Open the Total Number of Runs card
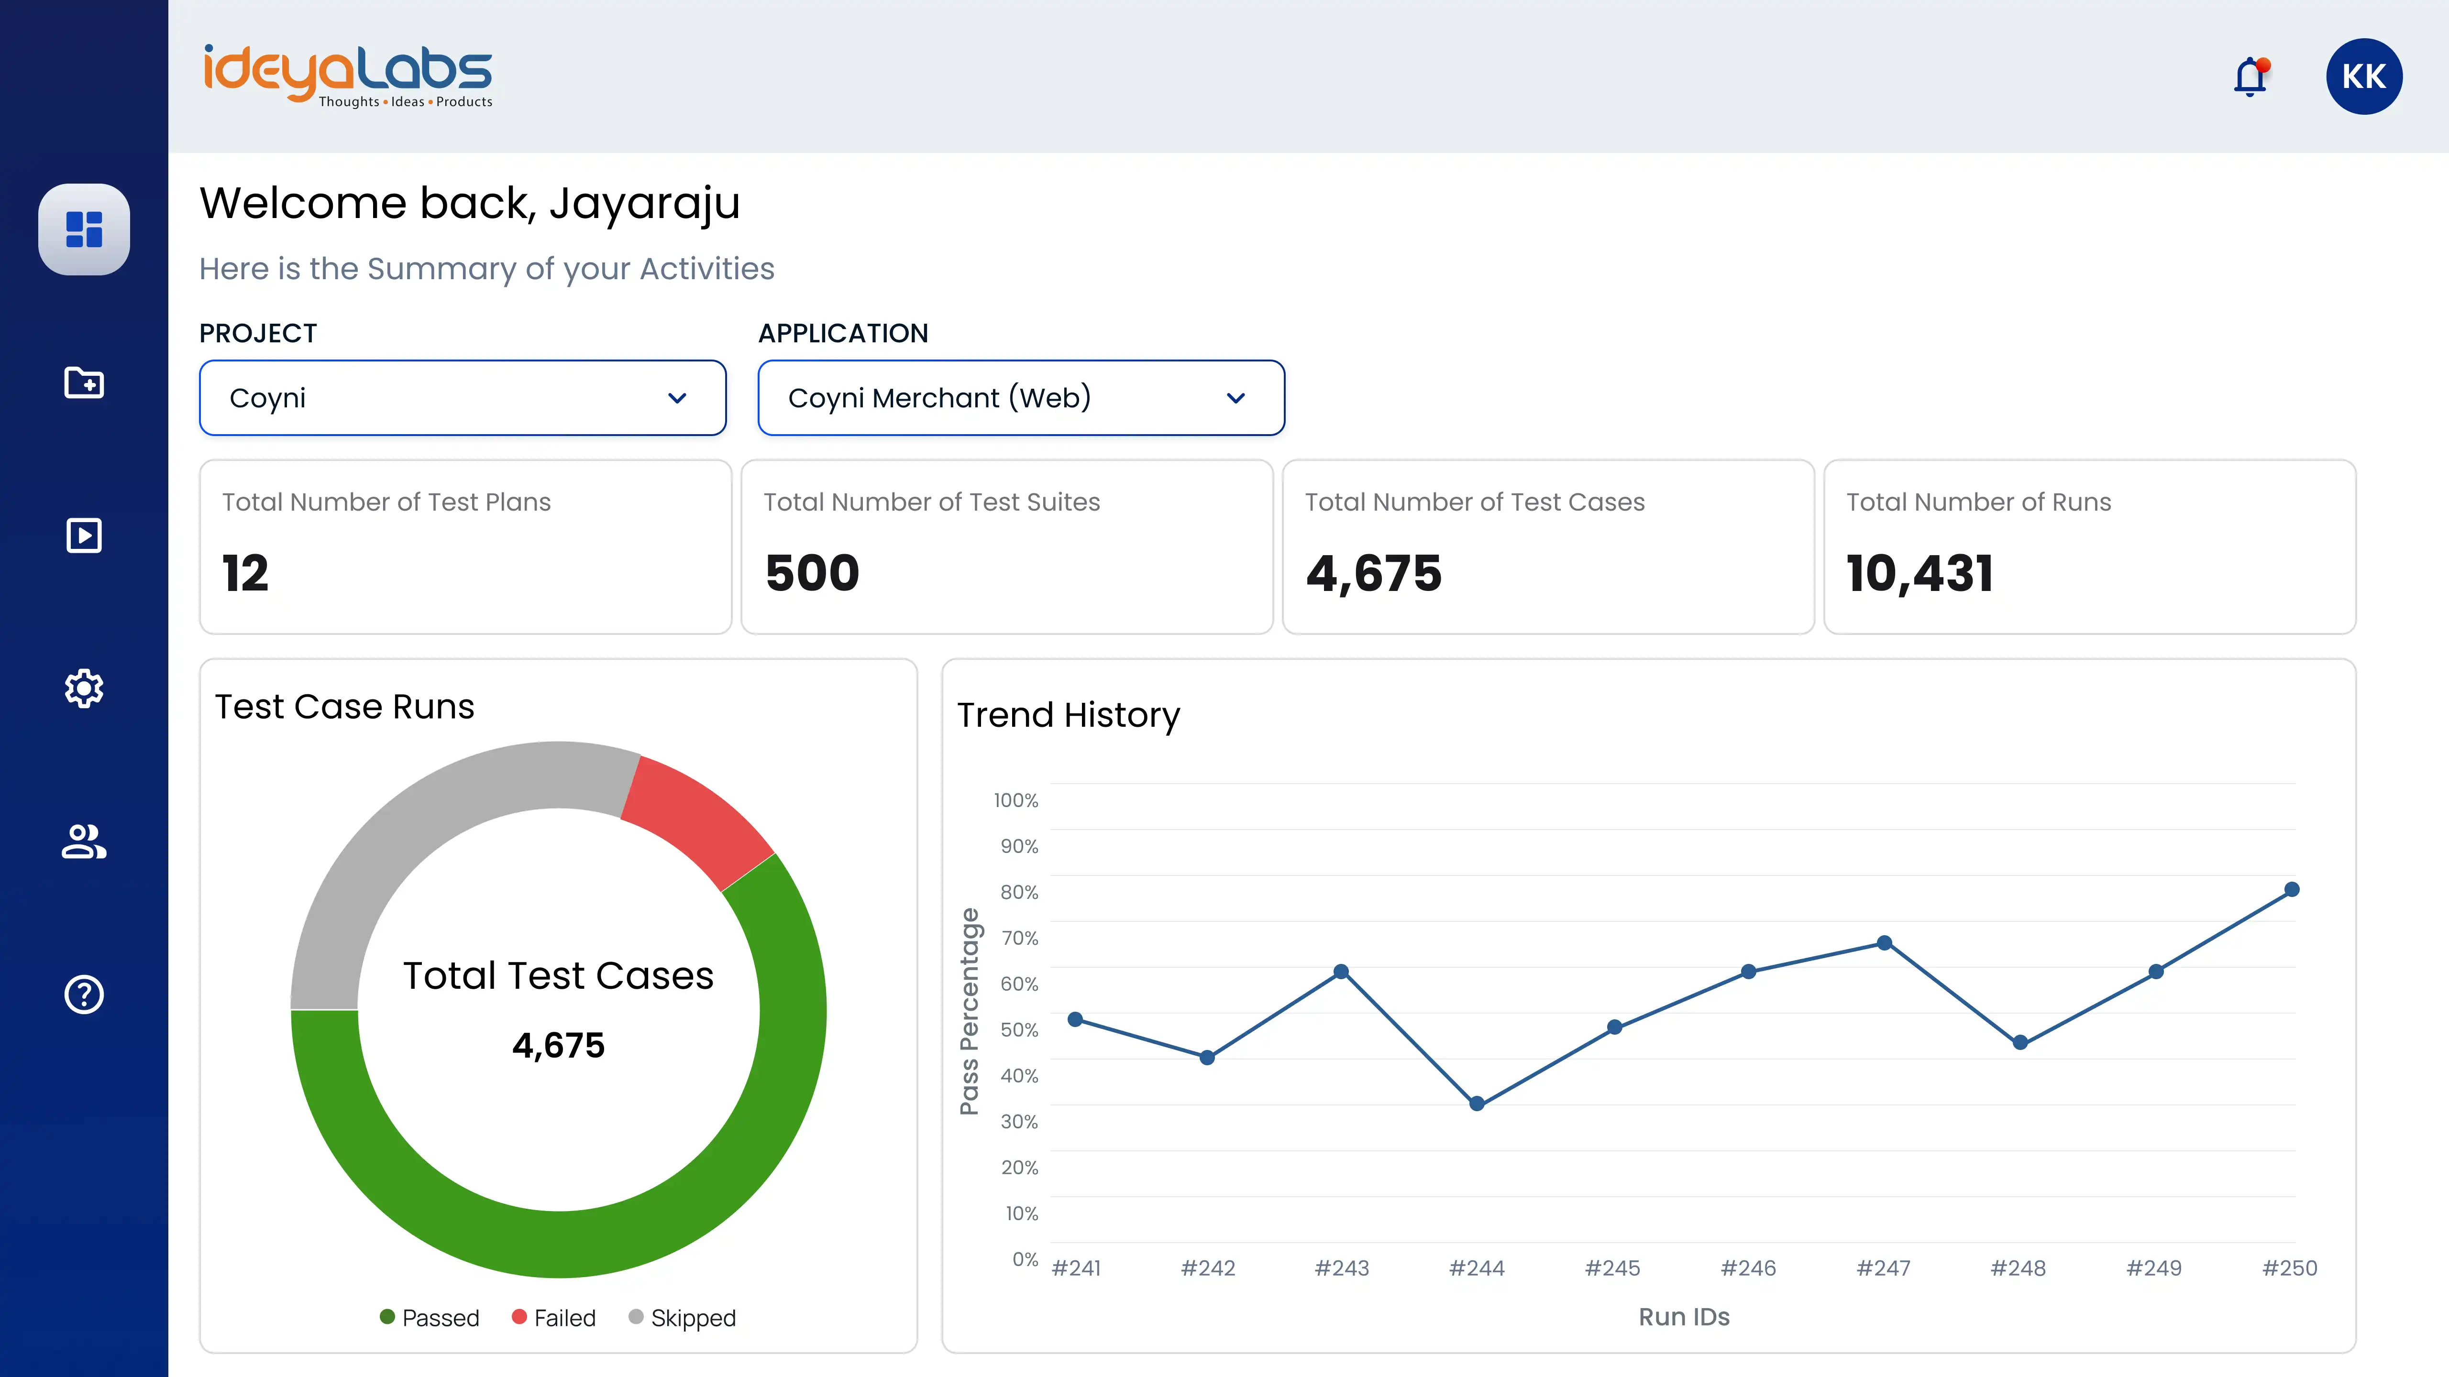This screenshot has height=1377, width=2449. (2089, 546)
